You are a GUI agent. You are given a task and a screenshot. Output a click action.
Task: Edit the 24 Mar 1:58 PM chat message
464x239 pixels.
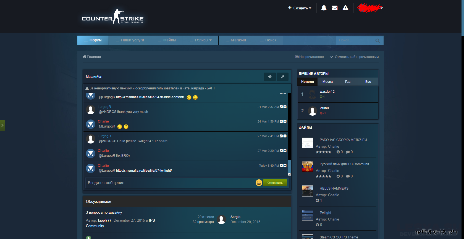tap(281, 121)
